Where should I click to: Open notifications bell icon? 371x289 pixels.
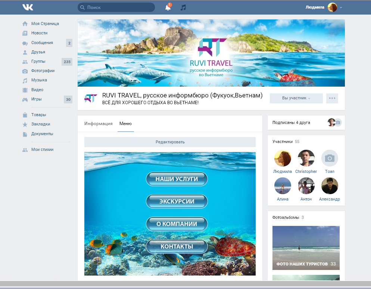[x=168, y=7]
